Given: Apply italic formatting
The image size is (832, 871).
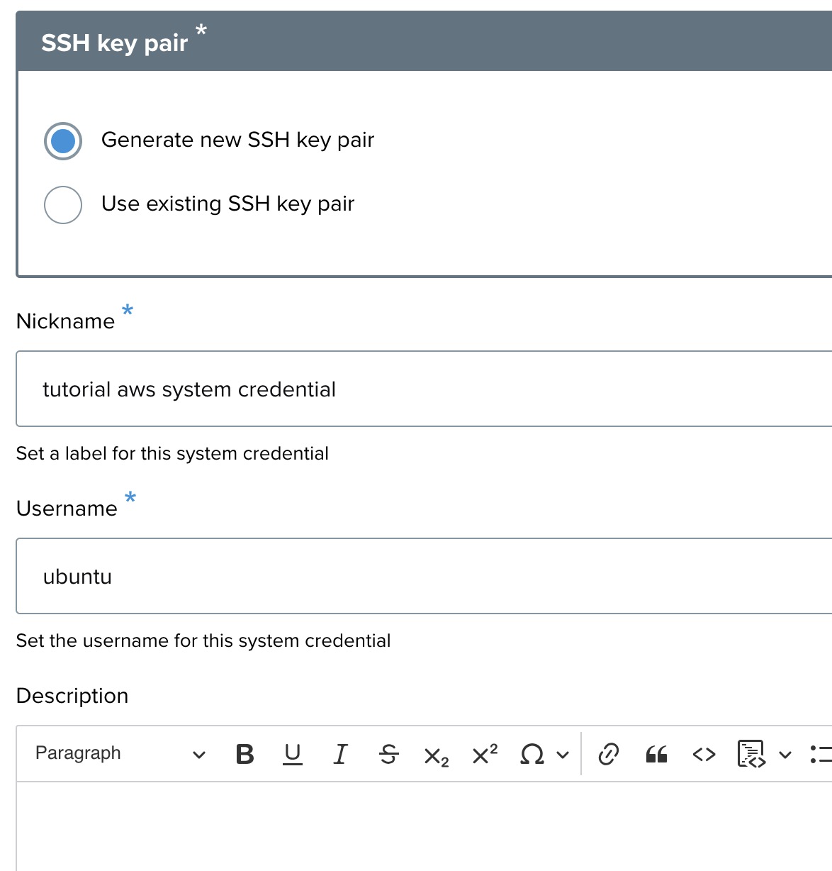Looking at the screenshot, I should [x=340, y=754].
